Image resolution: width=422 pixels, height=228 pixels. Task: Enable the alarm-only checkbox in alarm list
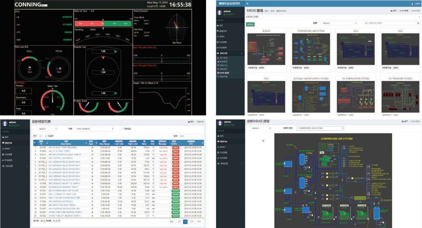121,129
